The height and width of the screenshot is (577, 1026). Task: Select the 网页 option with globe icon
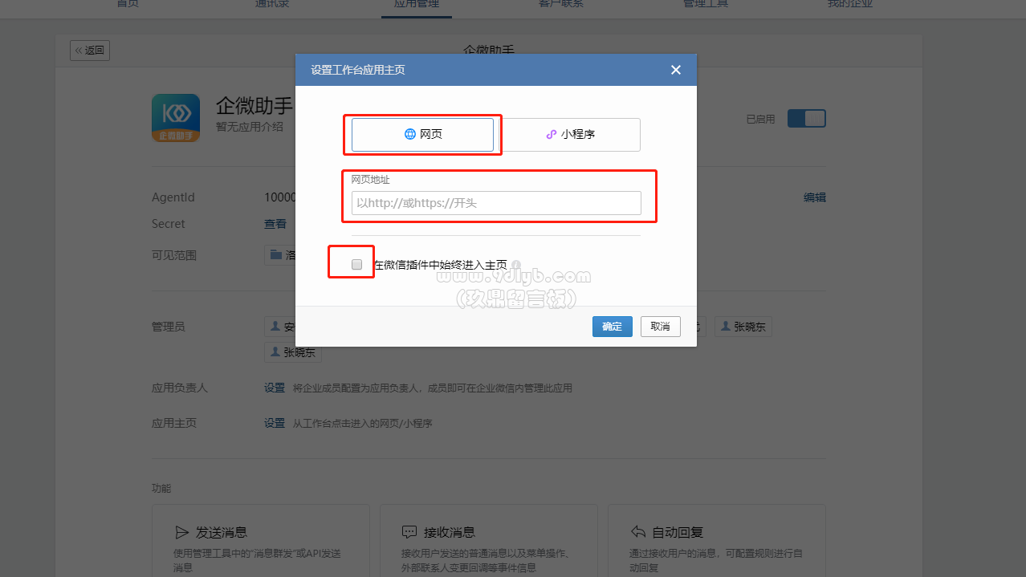(422, 135)
